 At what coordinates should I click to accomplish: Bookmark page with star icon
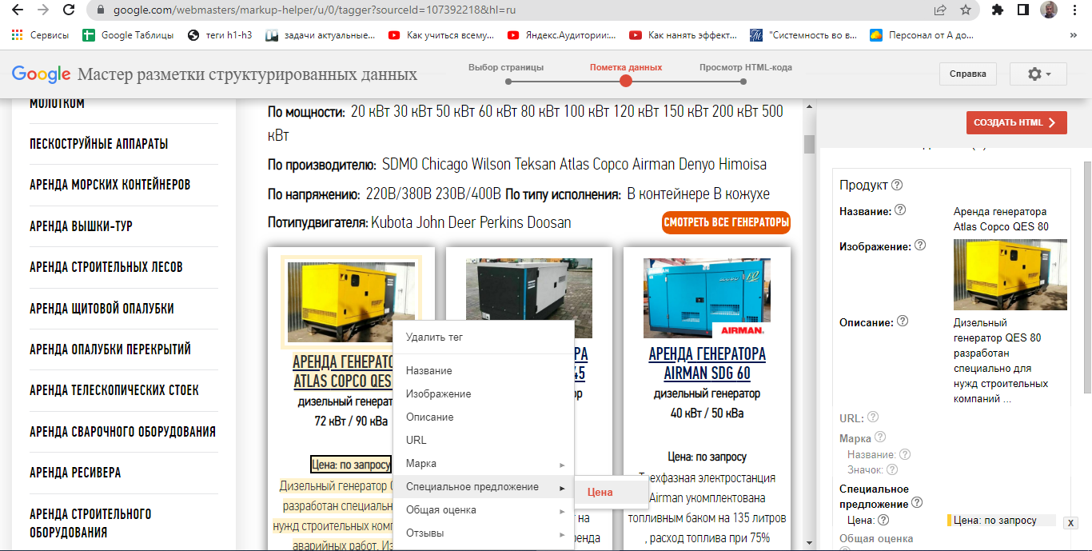[x=966, y=10]
